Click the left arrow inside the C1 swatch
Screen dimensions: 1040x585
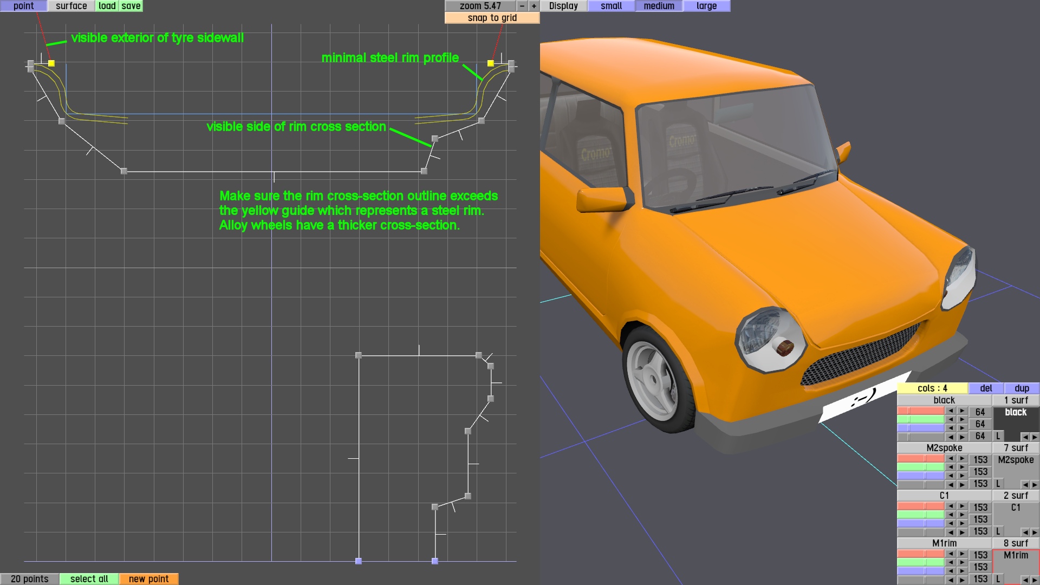pos(1025,532)
